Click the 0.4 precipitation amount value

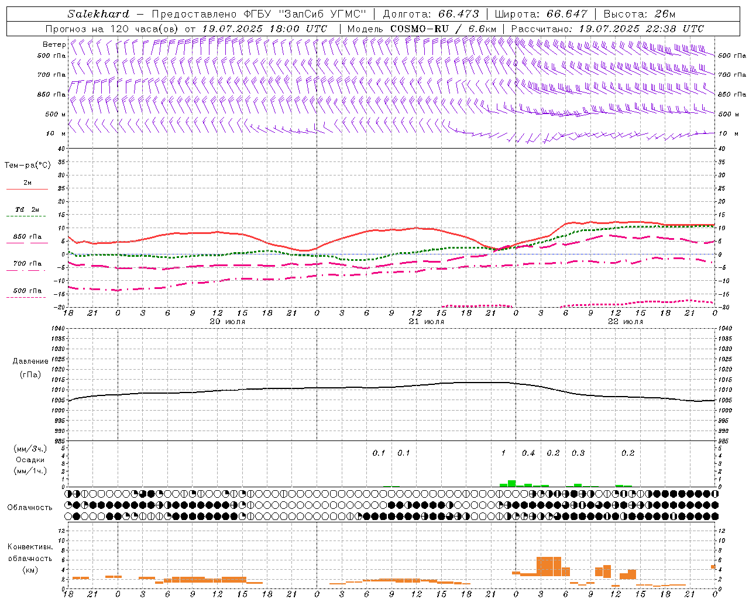(x=528, y=453)
